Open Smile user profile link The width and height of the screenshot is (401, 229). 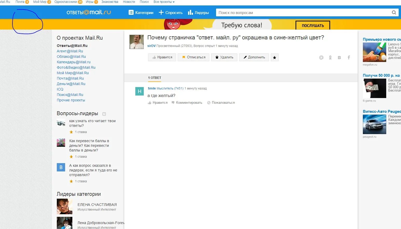click(152, 88)
